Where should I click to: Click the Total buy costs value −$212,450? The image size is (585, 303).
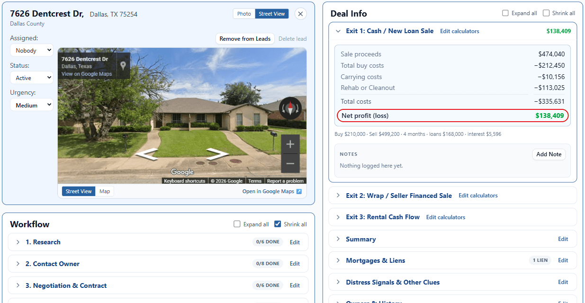point(549,66)
